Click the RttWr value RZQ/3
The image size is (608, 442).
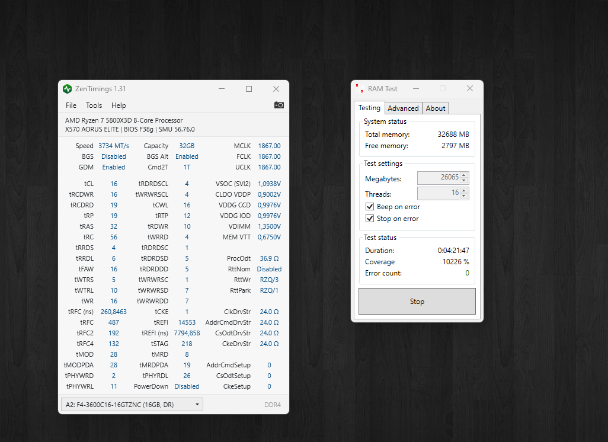[269, 280]
